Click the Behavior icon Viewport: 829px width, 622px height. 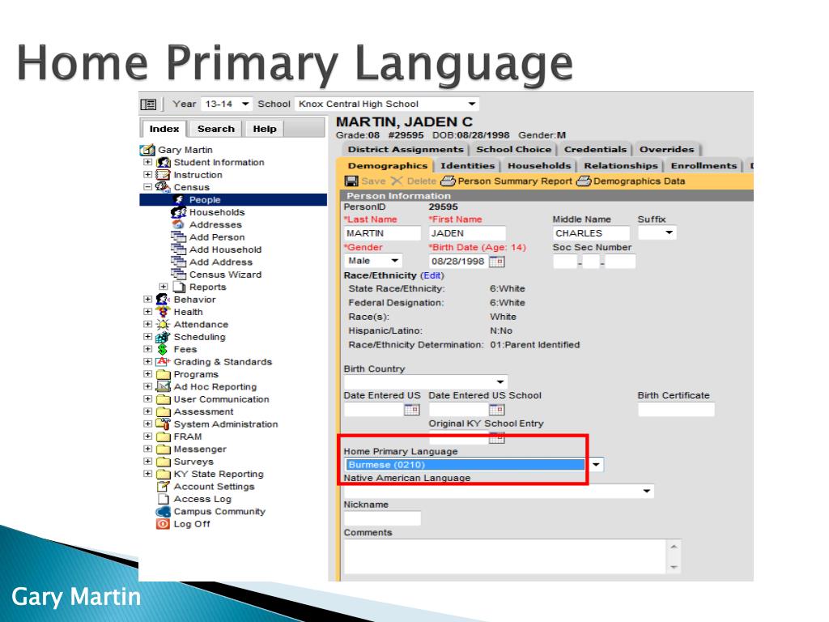(x=163, y=300)
